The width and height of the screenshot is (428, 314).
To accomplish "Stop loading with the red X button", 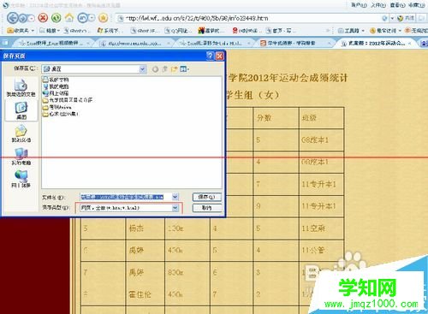I will (43, 18).
